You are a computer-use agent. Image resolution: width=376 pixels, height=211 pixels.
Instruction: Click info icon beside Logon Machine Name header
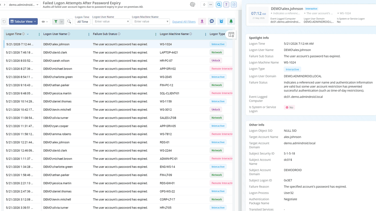(191, 34)
